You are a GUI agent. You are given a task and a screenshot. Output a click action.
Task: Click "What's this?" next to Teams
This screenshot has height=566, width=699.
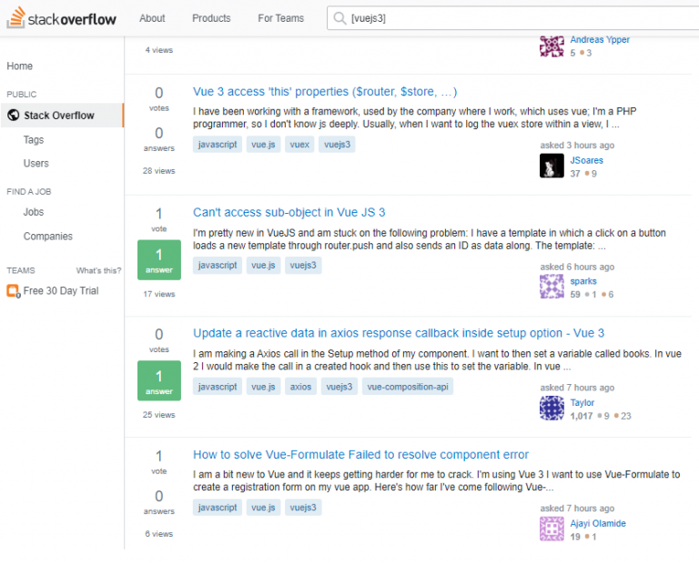click(98, 271)
